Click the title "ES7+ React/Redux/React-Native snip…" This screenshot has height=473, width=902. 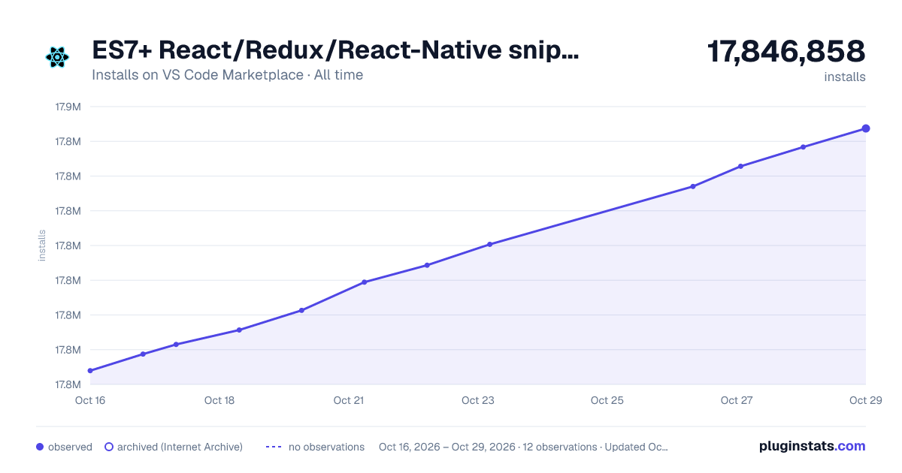click(335, 51)
